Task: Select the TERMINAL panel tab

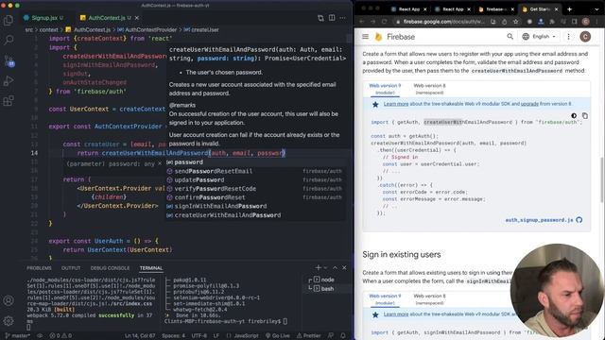Action: coord(151,268)
